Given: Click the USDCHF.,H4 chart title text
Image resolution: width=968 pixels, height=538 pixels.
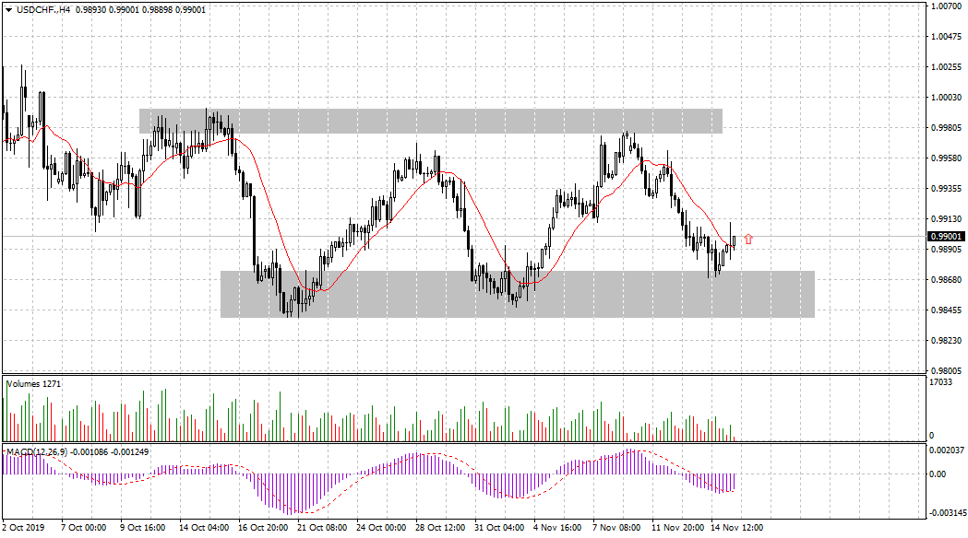Looking at the screenshot, I should 43,9.
